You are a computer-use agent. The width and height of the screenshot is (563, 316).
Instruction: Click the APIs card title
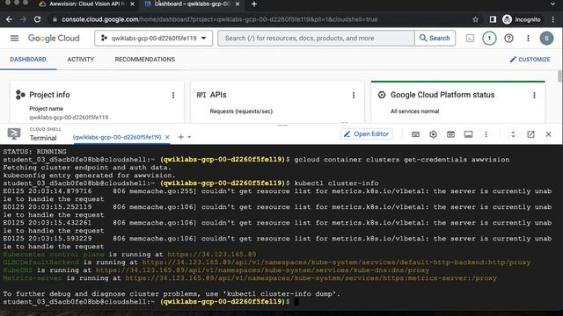tap(218, 95)
